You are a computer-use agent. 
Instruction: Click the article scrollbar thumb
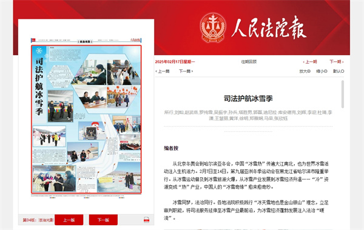(x=343, y=94)
